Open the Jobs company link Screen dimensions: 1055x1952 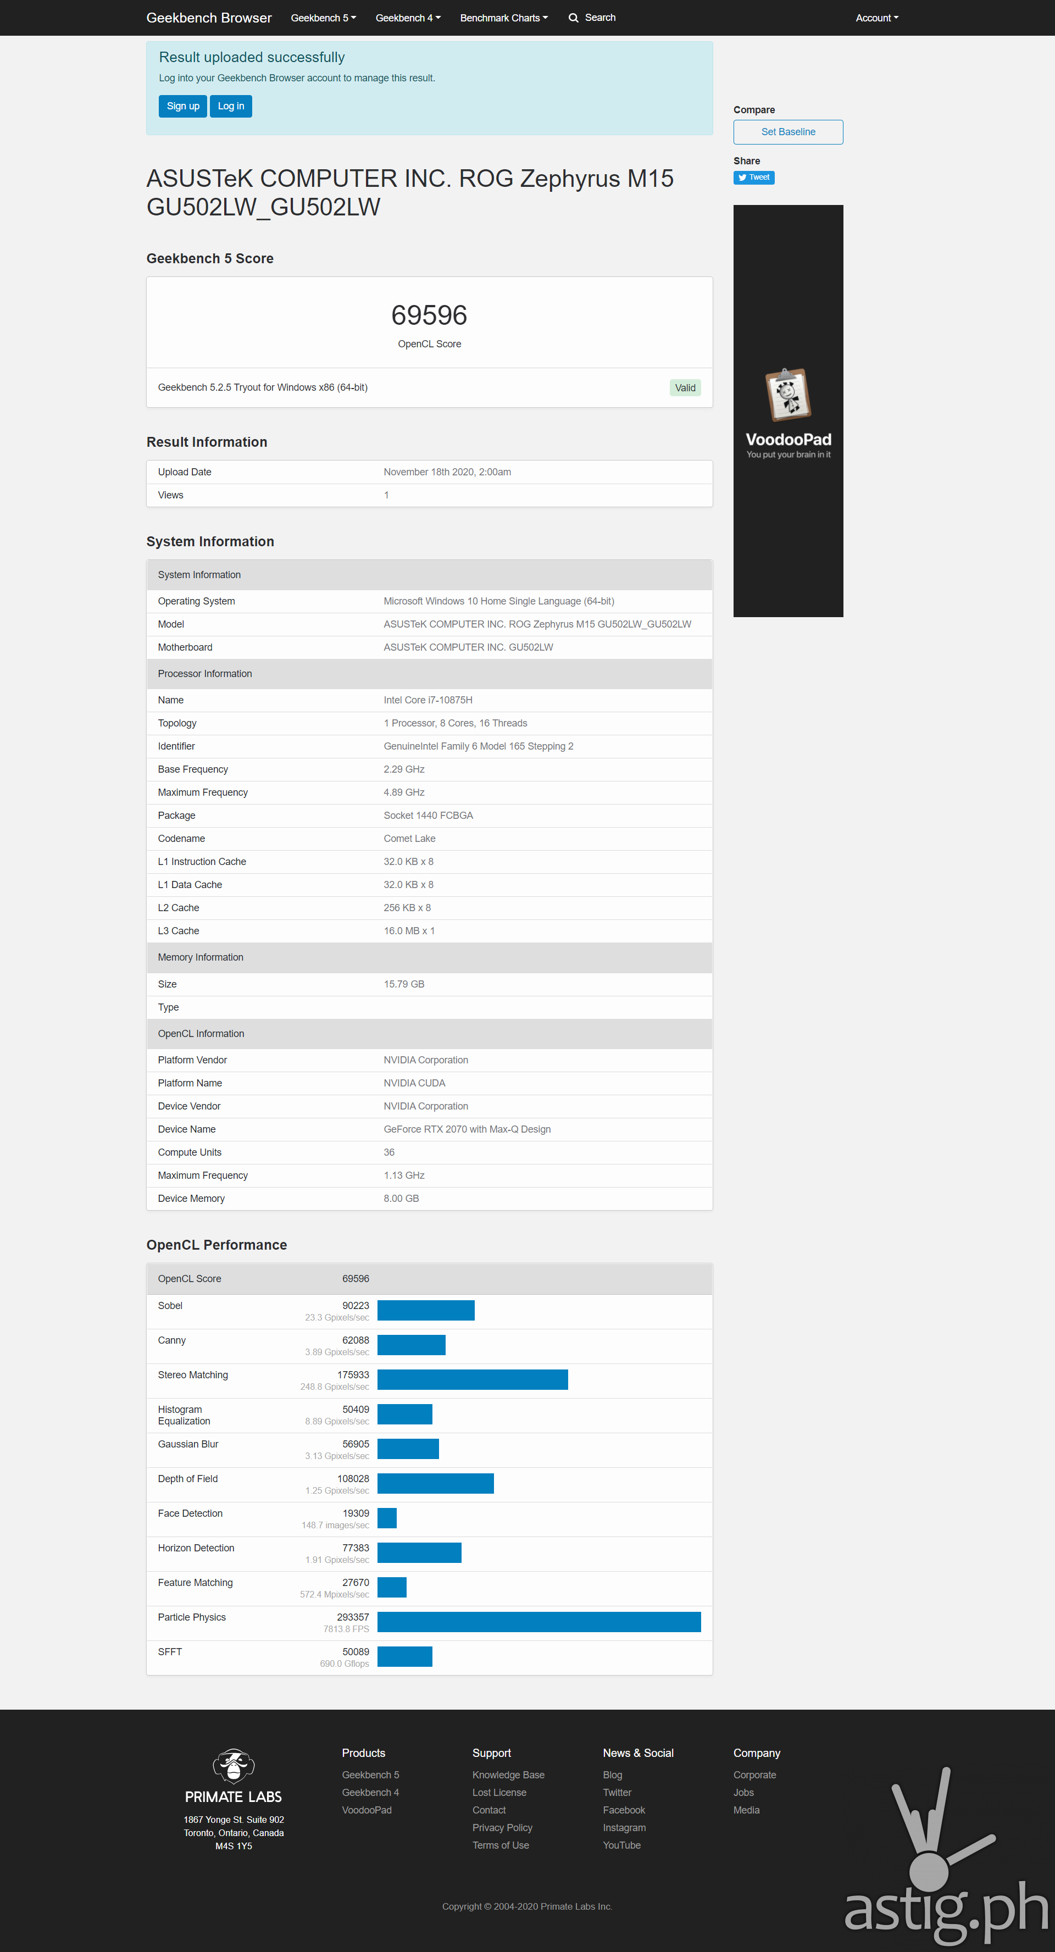point(743,1792)
